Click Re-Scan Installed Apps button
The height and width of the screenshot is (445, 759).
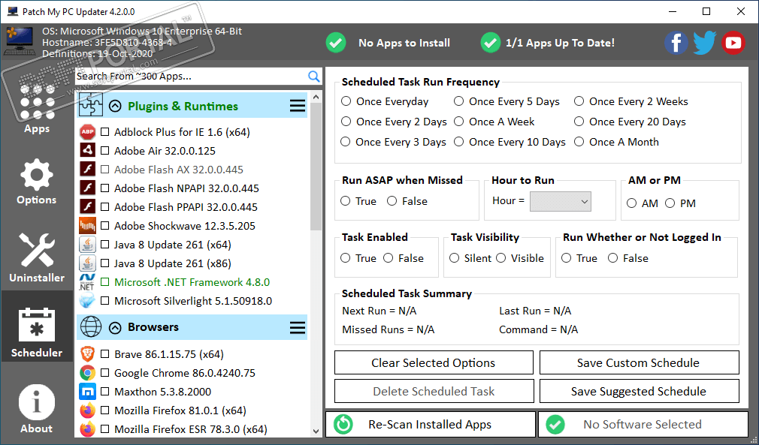click(x=431, y=425)
